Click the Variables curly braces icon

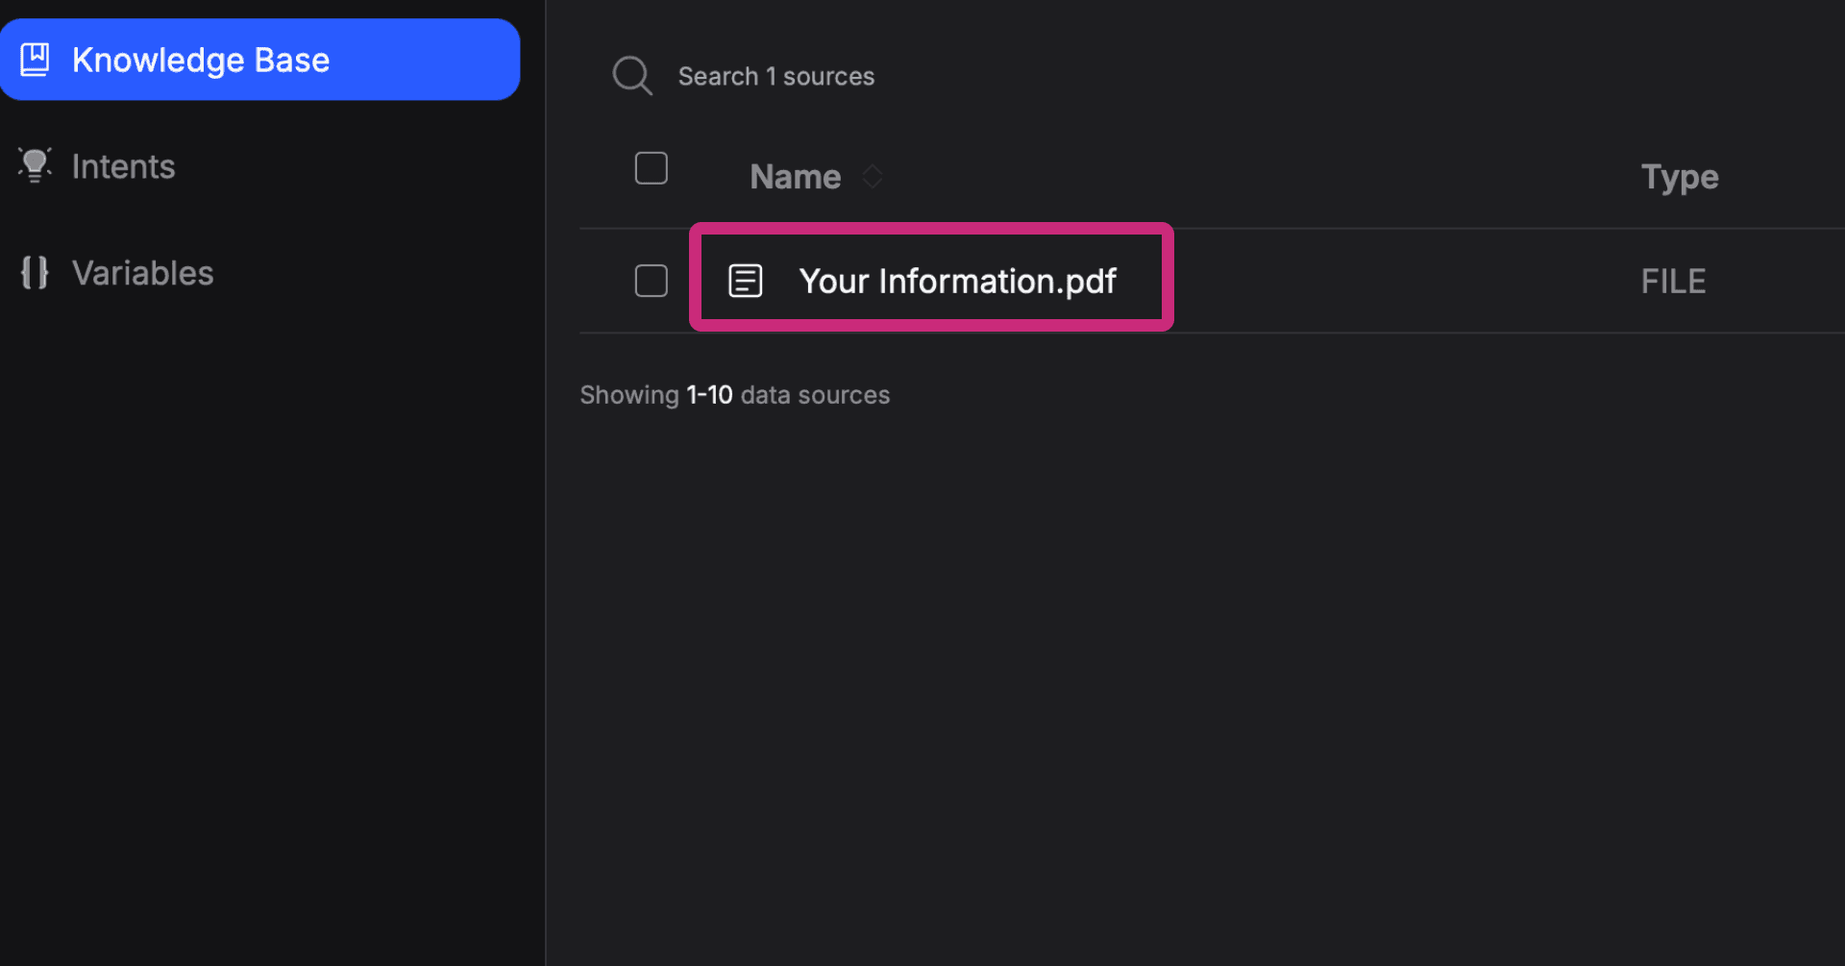[35, 272]
